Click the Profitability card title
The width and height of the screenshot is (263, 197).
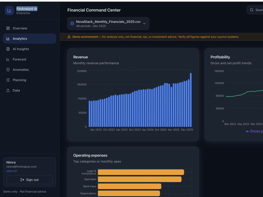tap(220, 57)
